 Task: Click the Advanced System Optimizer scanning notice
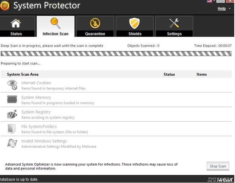pos(91,166)
